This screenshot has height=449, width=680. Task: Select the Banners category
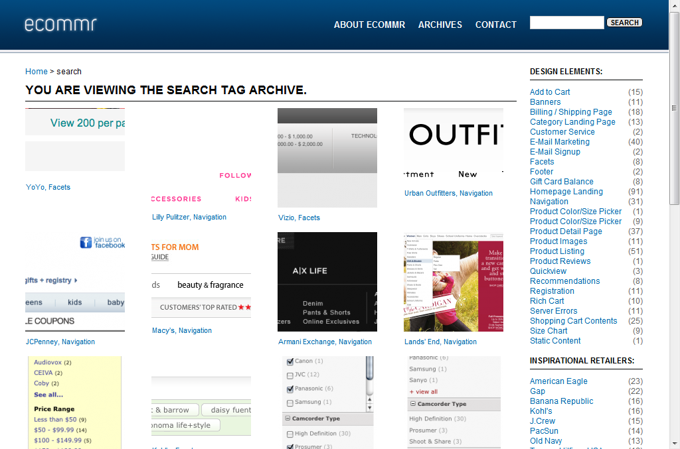(x=545, y=101)
